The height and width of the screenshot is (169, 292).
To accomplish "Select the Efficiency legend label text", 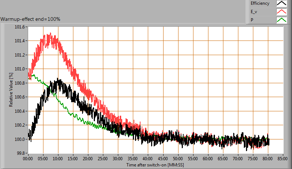I will (x=260, y=4).
